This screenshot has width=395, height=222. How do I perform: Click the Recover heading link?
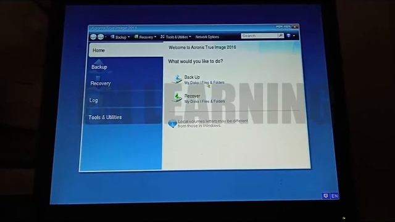(192, 96)
